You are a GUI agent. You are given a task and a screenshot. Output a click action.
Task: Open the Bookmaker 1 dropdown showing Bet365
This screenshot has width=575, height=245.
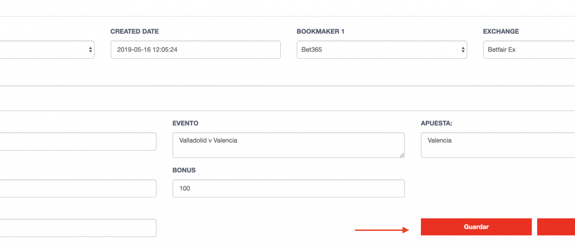[382, 50]
